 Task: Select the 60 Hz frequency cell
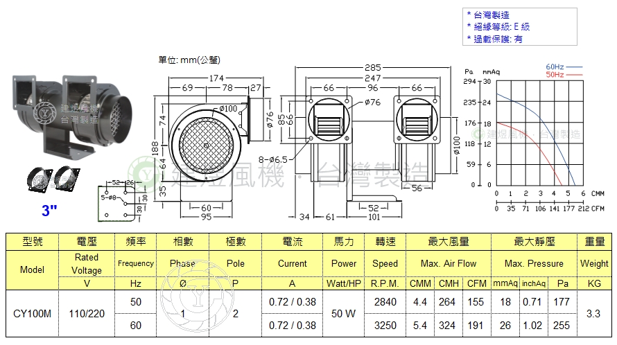[136, 326]
